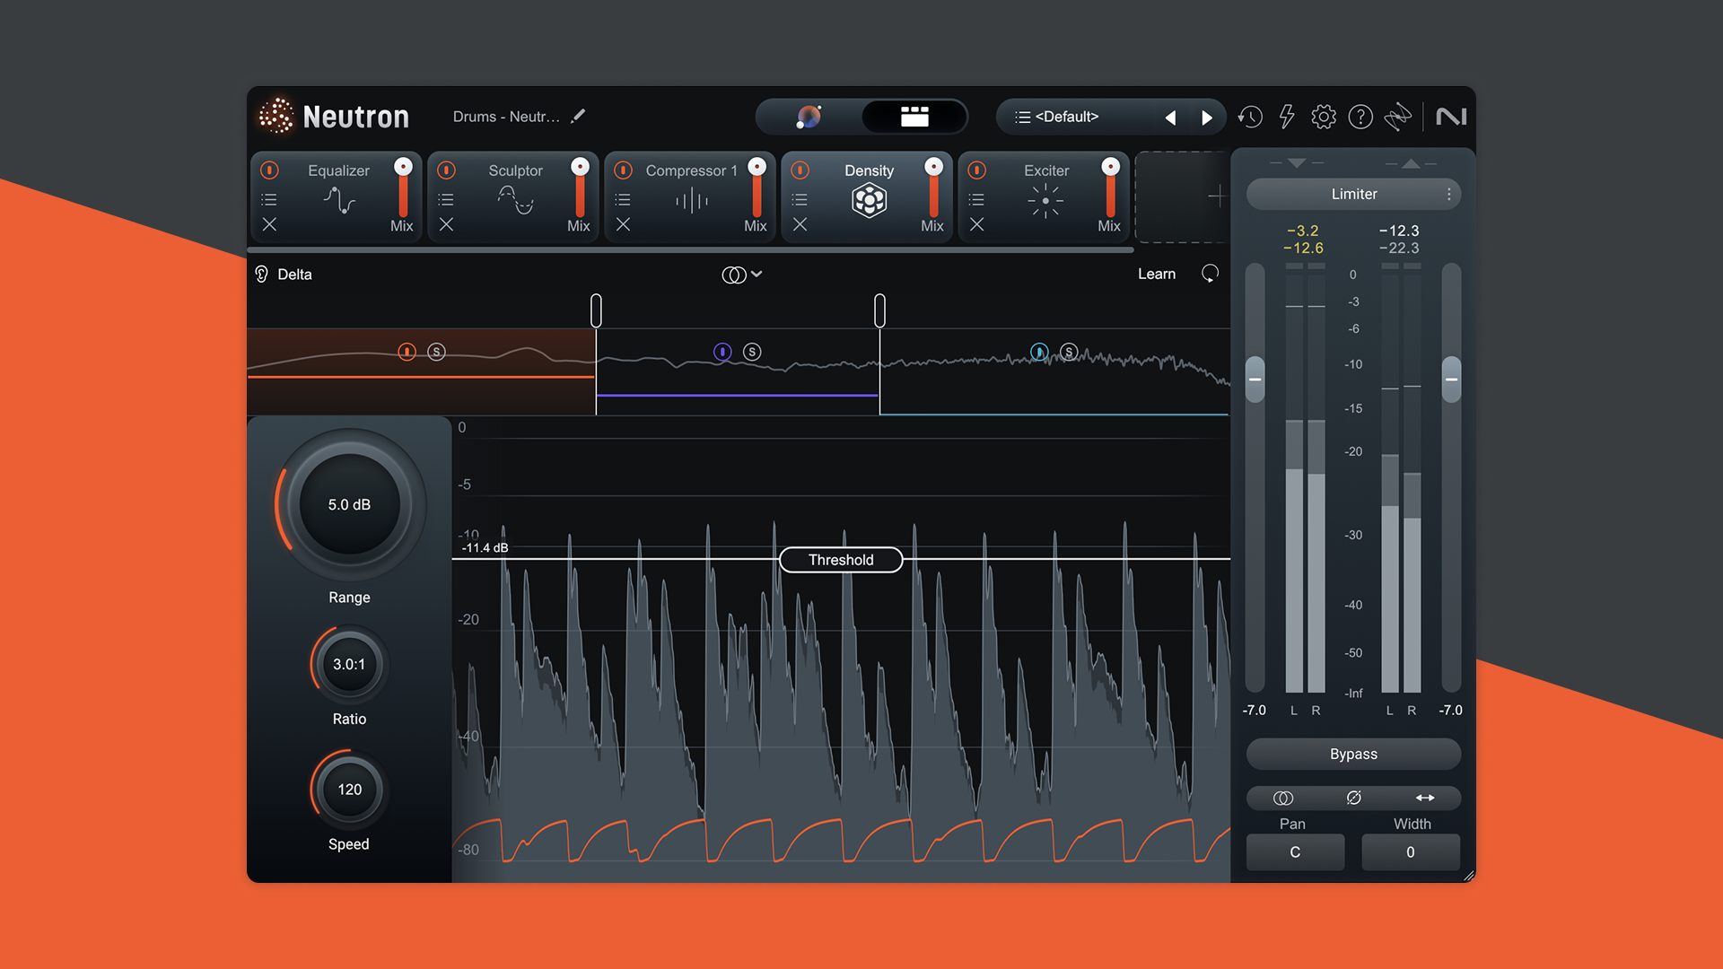Open Assistant view with colorful orb
The image size is (1723, 969).
pos(809,117)
